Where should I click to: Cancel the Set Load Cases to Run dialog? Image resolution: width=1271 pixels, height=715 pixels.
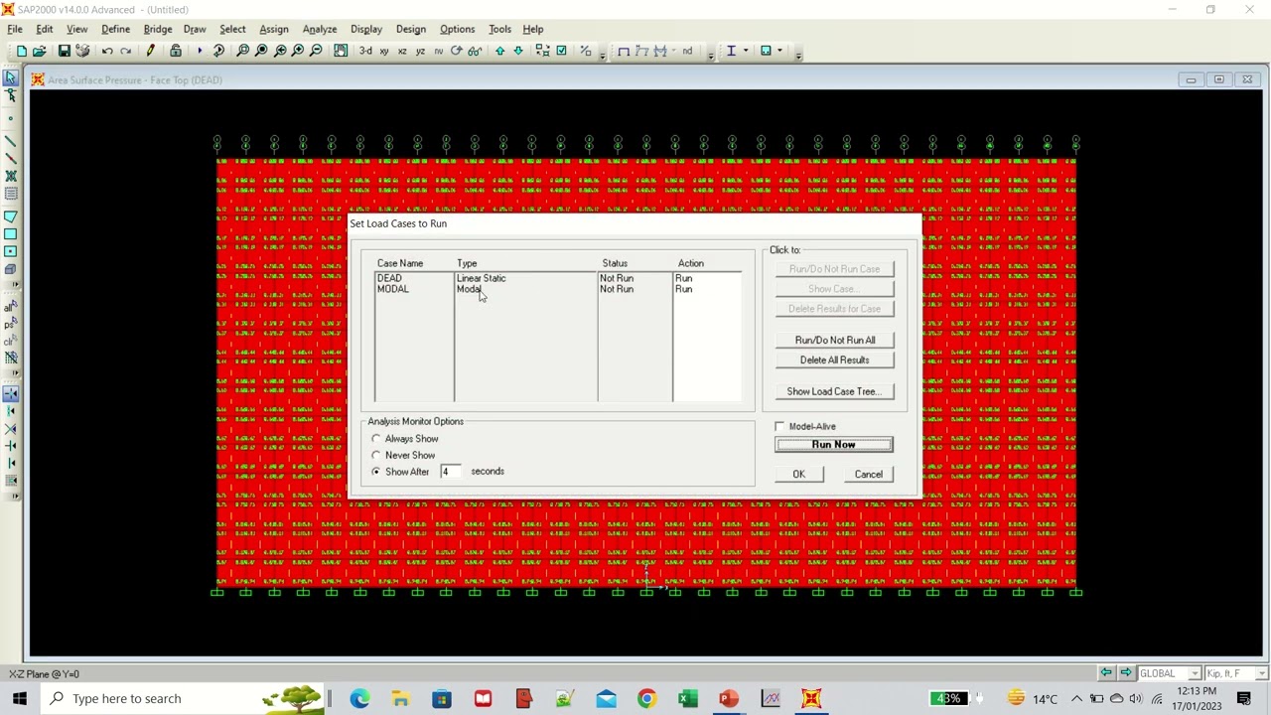coord(869,475)
